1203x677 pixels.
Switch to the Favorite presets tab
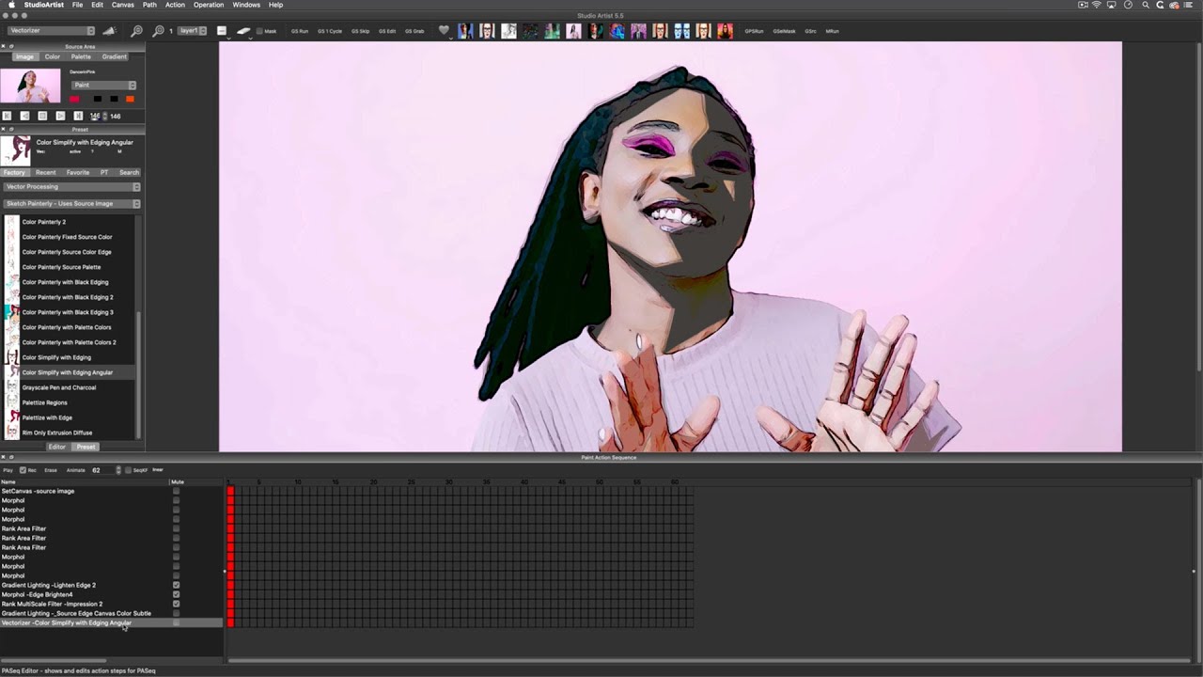[78, 172]
